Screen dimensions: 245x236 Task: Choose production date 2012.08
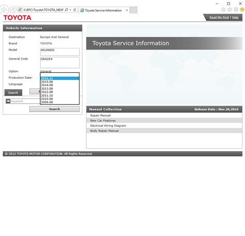point(59,92)
